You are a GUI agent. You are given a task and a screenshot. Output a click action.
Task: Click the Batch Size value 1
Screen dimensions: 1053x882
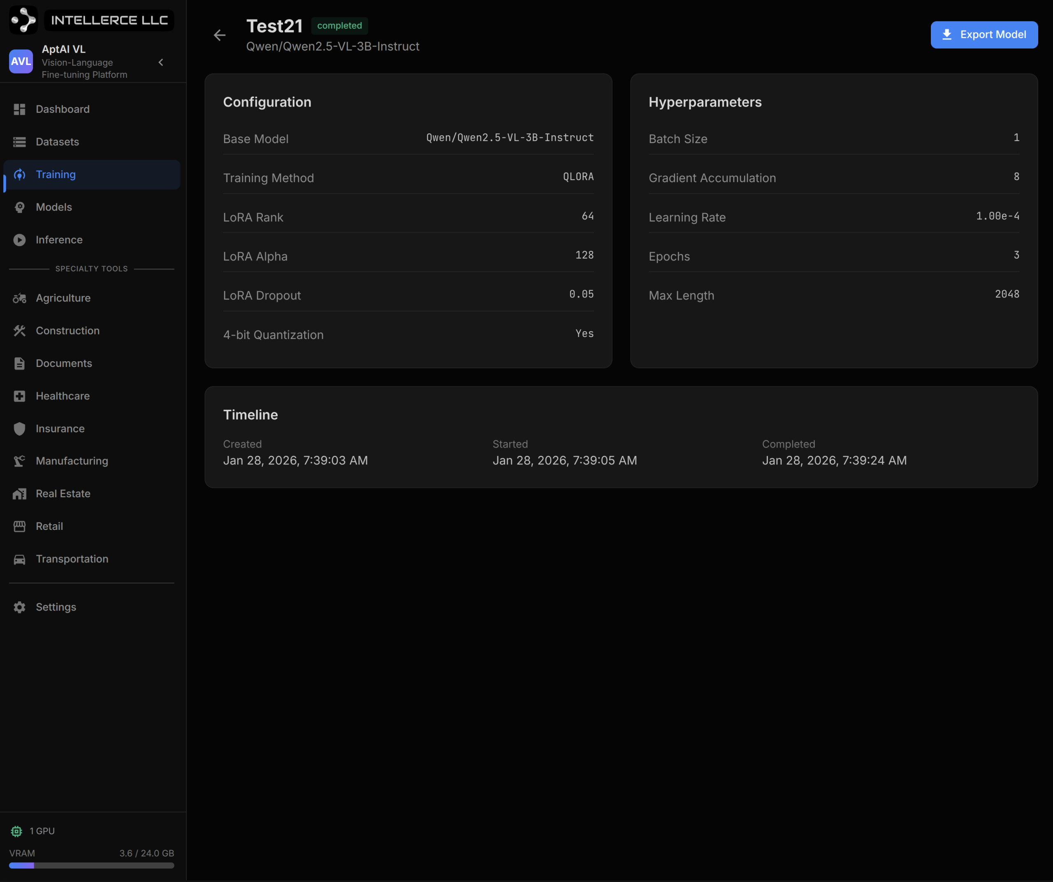pyautogui.click(x=1016, y=137)
